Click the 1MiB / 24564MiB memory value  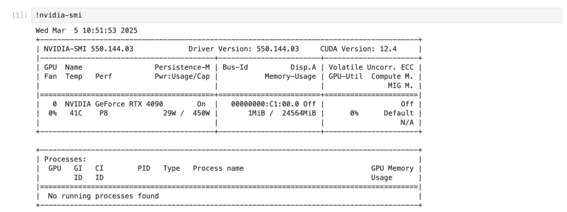point(282,113)
